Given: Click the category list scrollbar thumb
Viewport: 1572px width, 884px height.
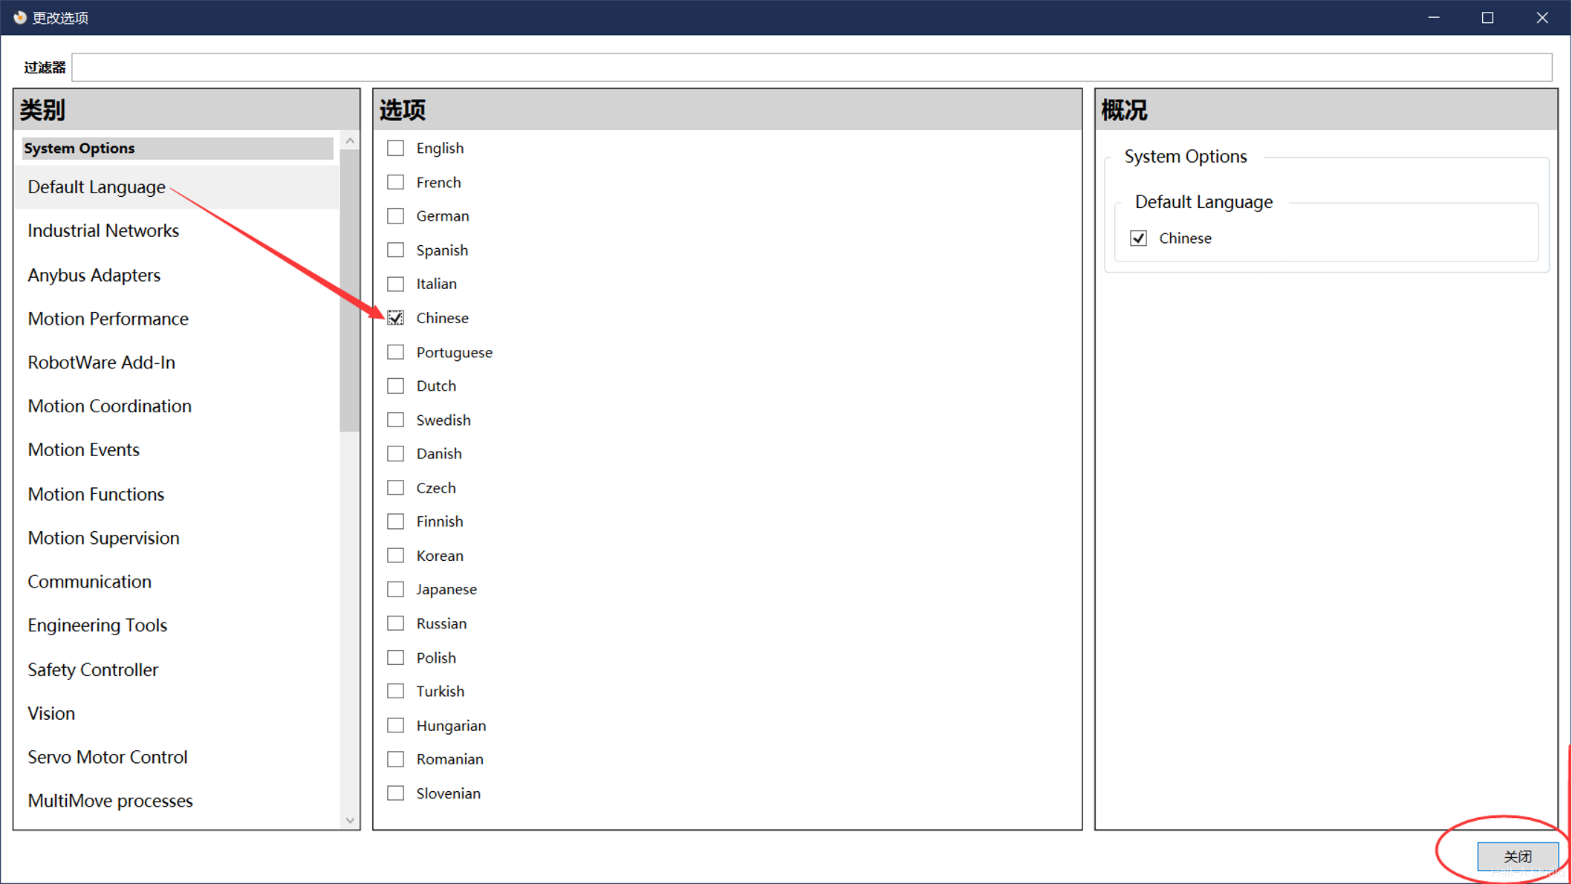Looking at the screenshot, I should pos(349,290).
